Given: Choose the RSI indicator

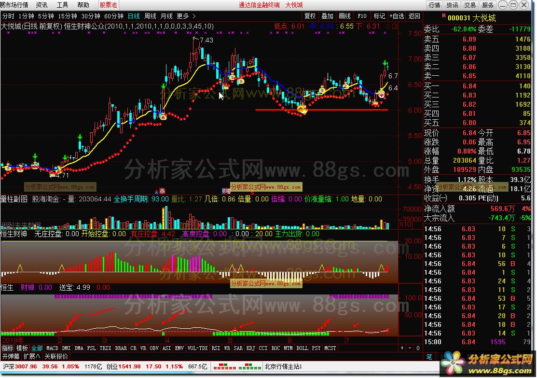Looking at the screenshot, I should point(216,348).
